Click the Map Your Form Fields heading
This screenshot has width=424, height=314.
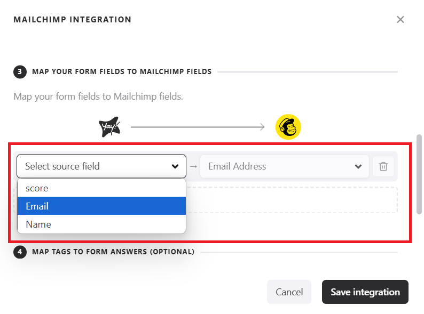122,71
